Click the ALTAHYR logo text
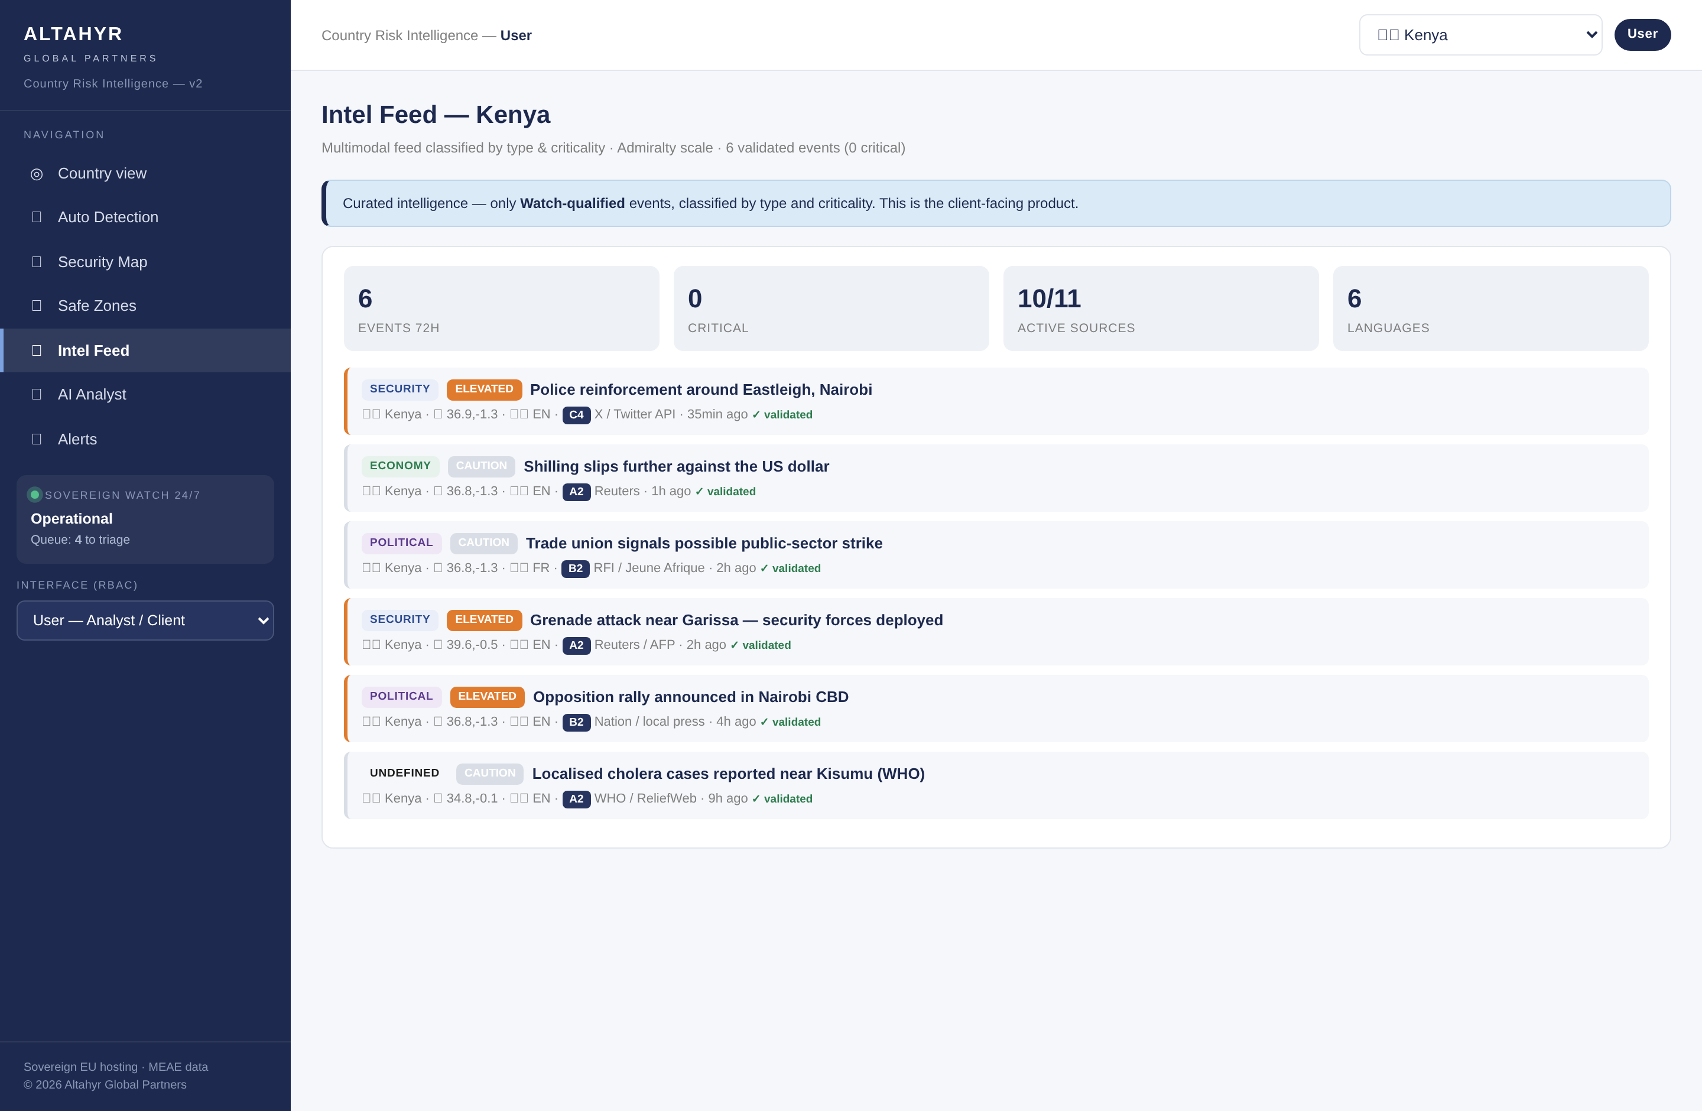Screen dimensions: 1702x1111 73,34
